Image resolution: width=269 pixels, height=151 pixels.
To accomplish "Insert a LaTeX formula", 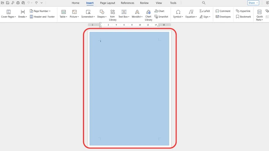I will pyautogui.click(x=205, y=11).
